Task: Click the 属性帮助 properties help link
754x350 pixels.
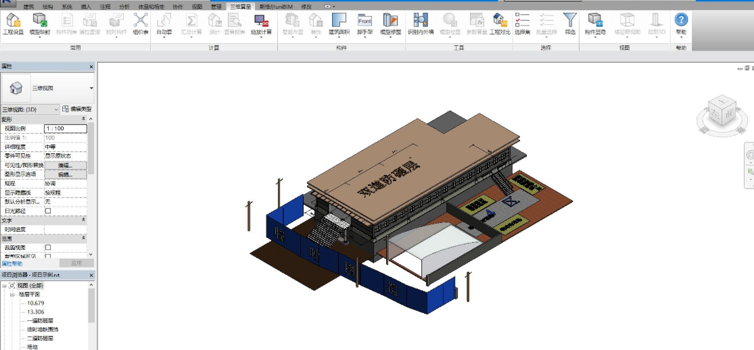Action: click(x=12, y=264)
